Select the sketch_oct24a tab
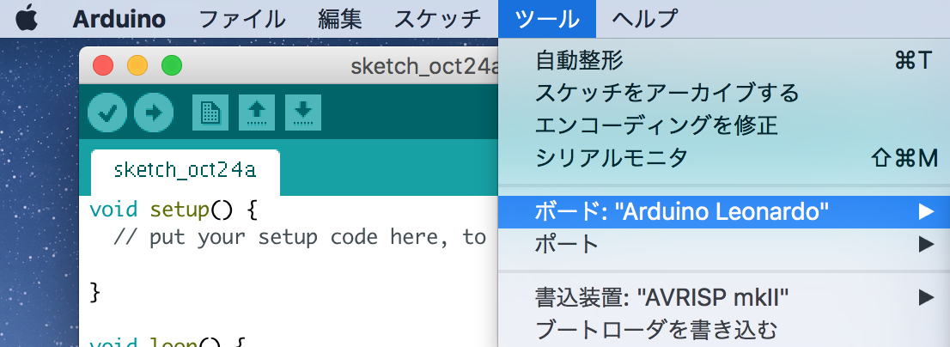 click(186, 172)
